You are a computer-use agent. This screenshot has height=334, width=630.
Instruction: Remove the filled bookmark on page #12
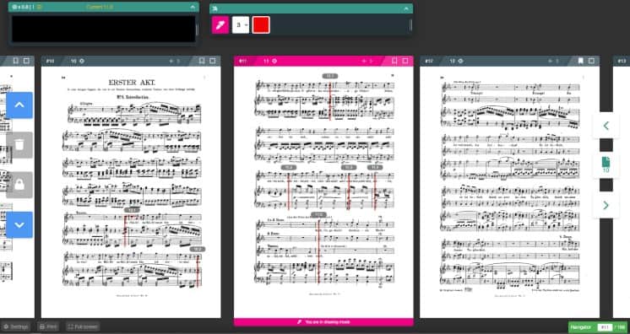coord(580,61)
